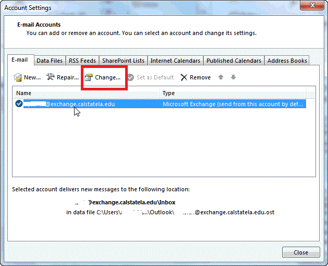Close the Account Settings window with X
This screenshot has height=266, width=328.
tap(312, 5)
